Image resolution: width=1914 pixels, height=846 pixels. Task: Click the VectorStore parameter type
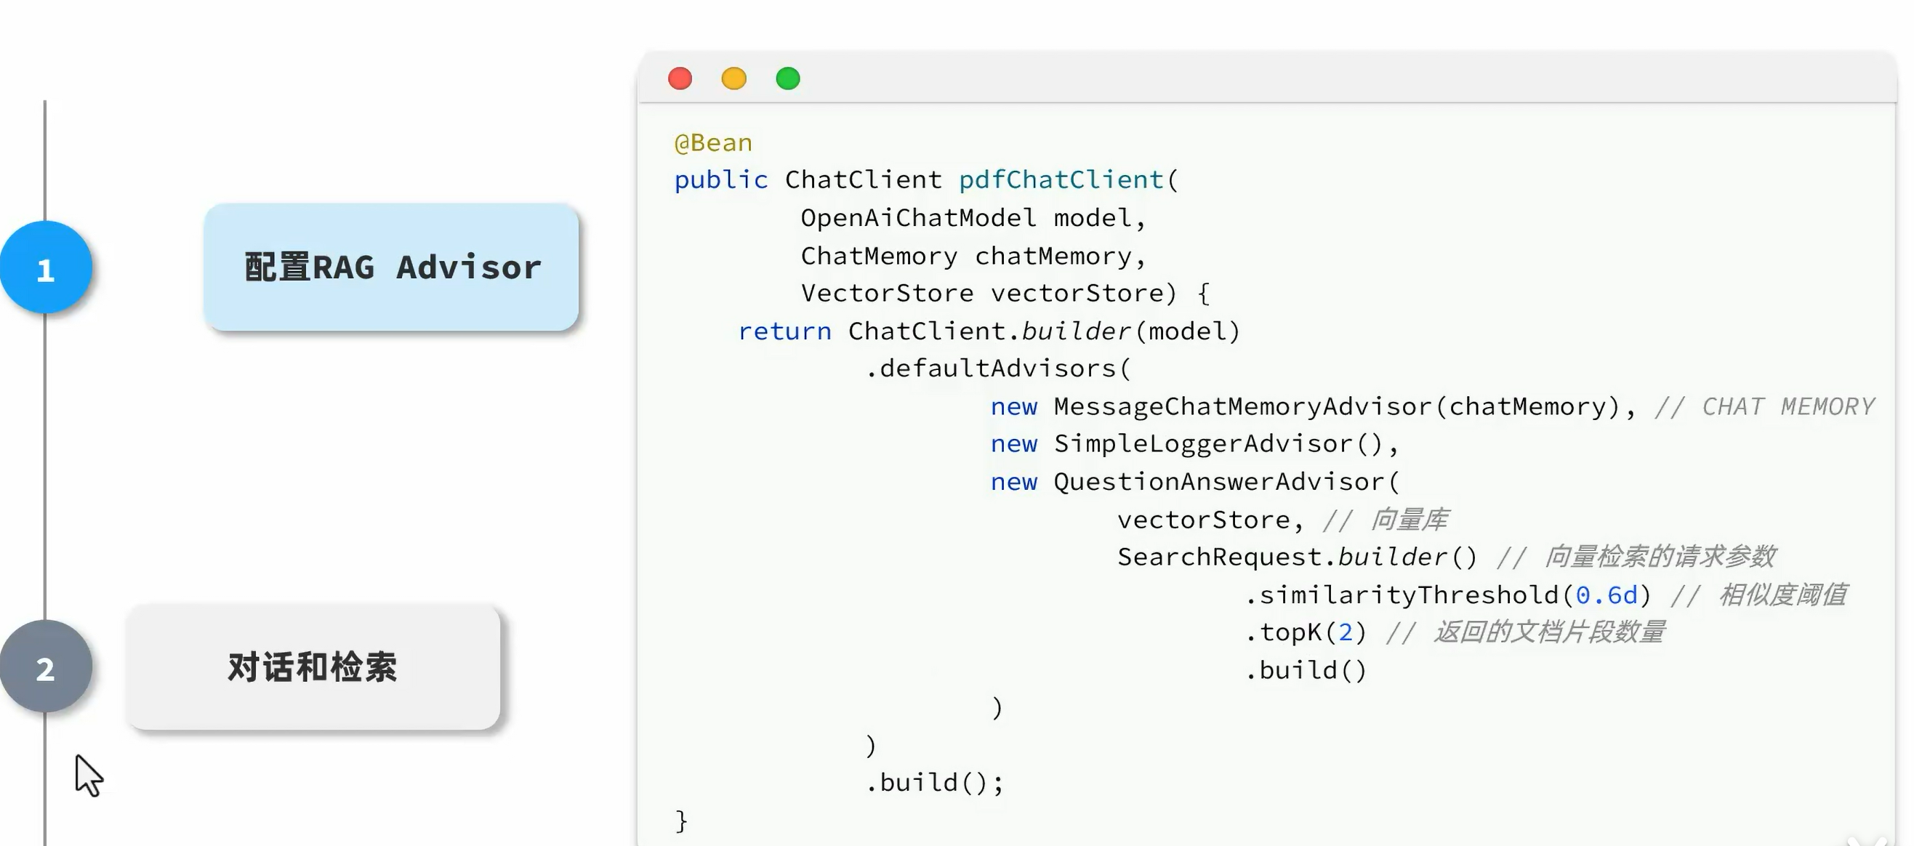(886, 293)
